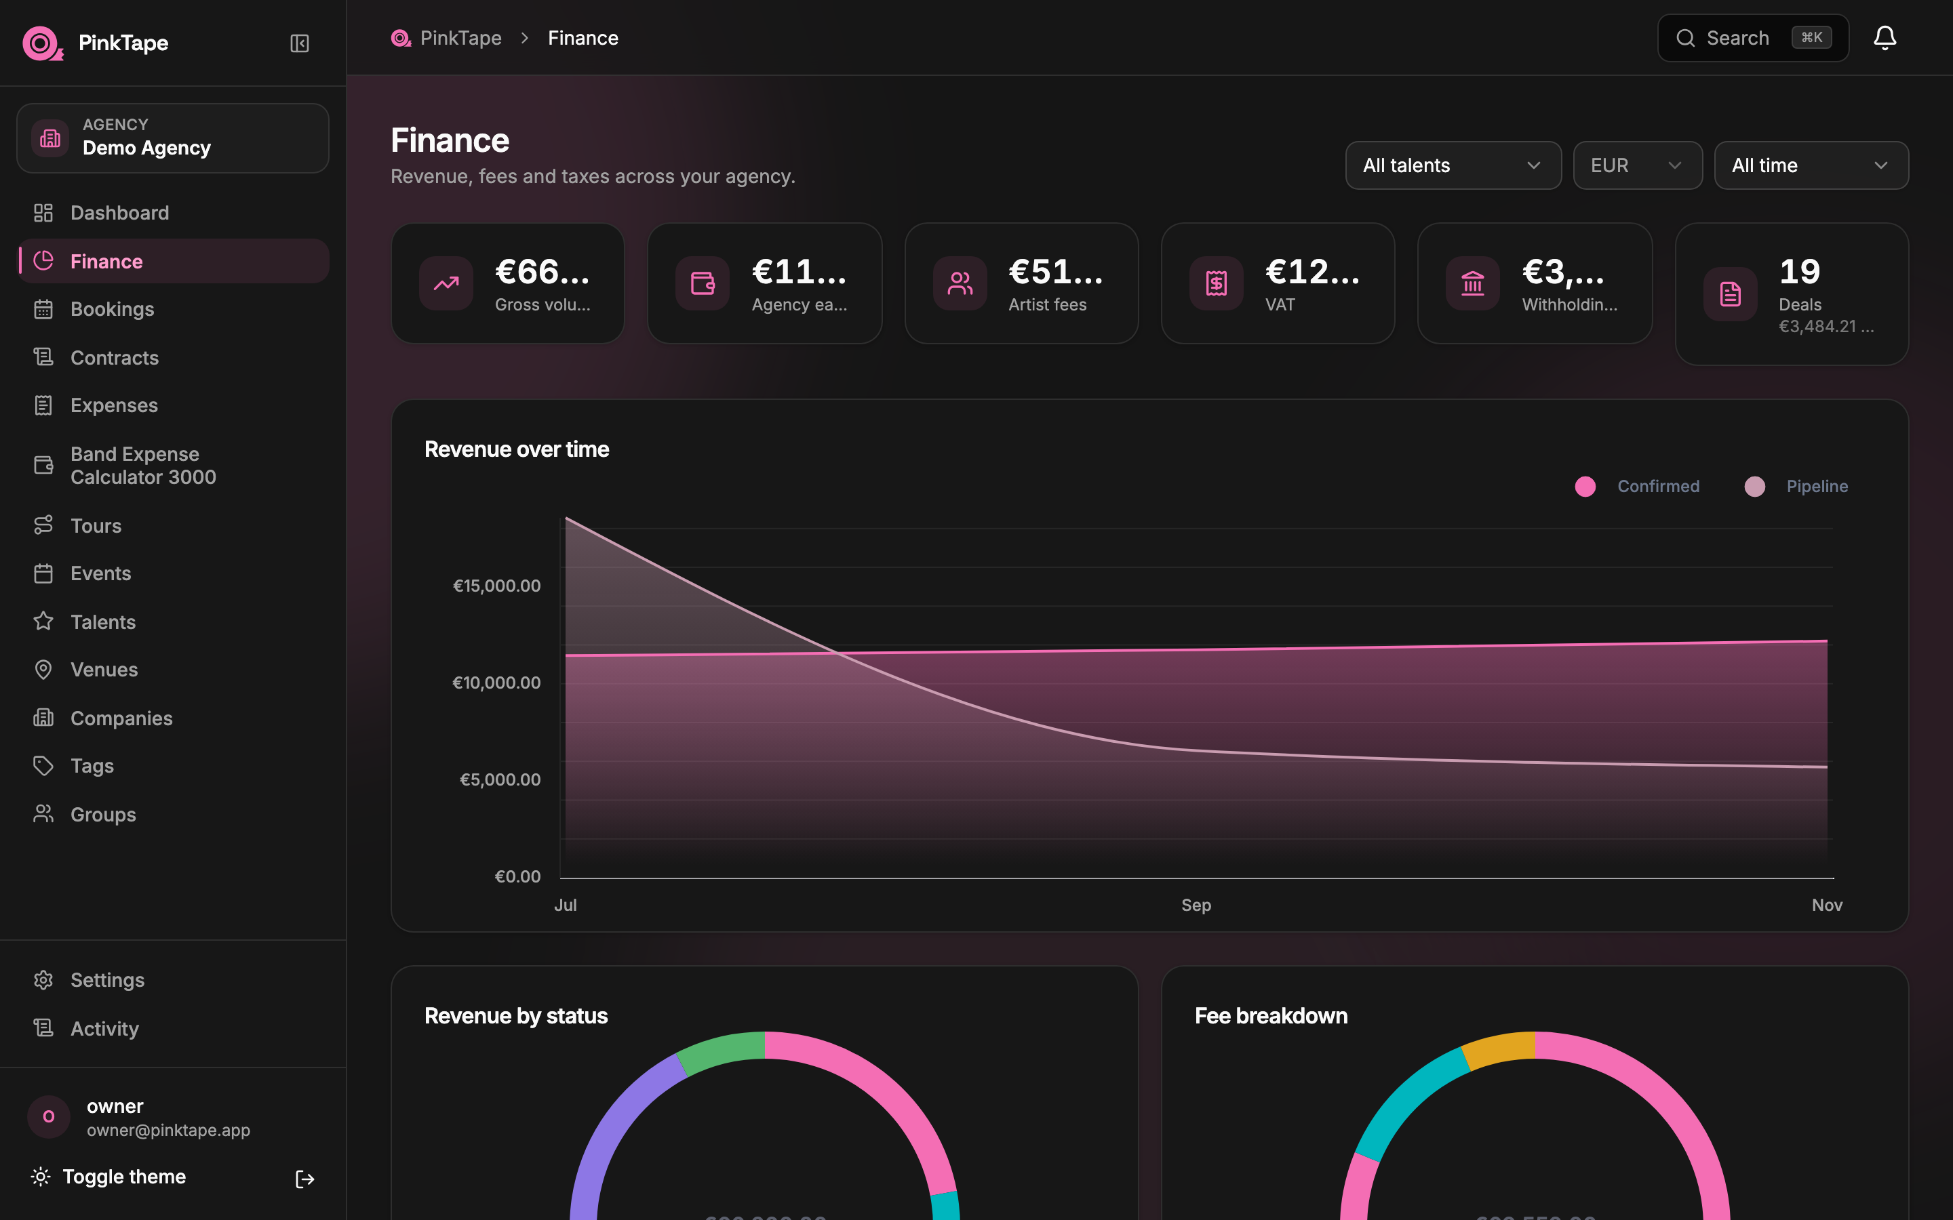Click the Dashboard grid icon
The height and width of the screenshot is (1220, 1953).
coord(43,213)
